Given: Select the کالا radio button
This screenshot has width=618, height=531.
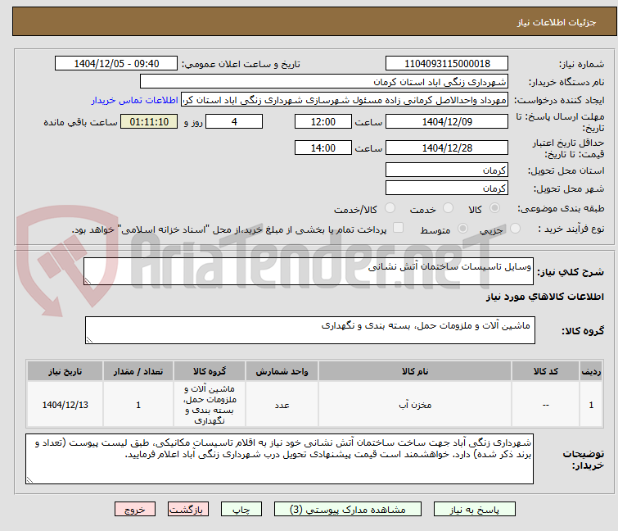Looking at the screenshot, I should (494, 208).
